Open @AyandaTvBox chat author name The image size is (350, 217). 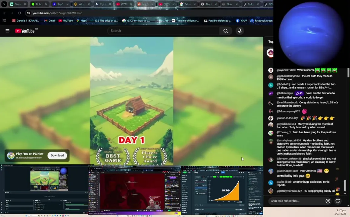tap(286, 70)
